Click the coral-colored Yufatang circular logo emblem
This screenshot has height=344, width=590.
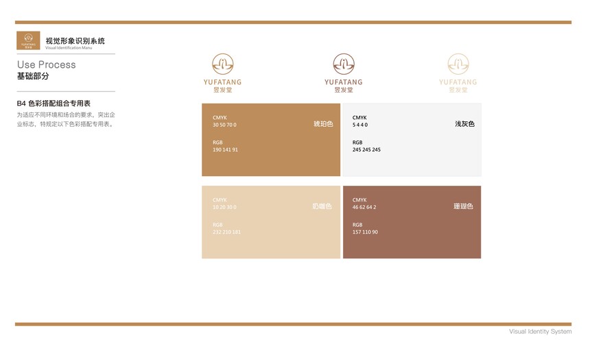pos(344,64)
